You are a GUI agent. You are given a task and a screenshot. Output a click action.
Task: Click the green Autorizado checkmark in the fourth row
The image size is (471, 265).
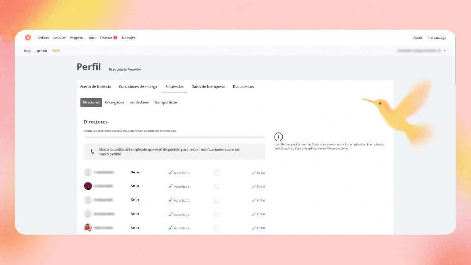click(x=170, y=214)
